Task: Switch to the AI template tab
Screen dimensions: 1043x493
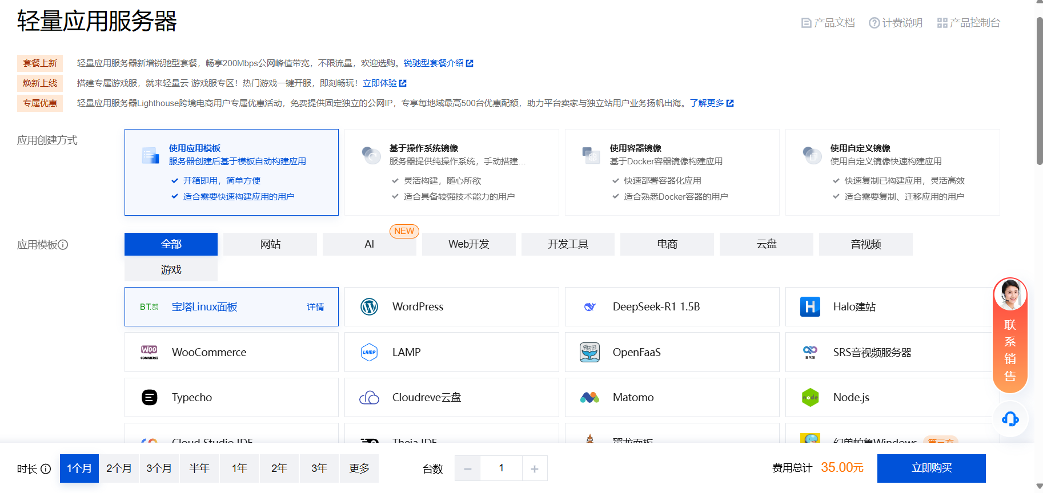Action: pyautogui.click(x=370, y=244)
